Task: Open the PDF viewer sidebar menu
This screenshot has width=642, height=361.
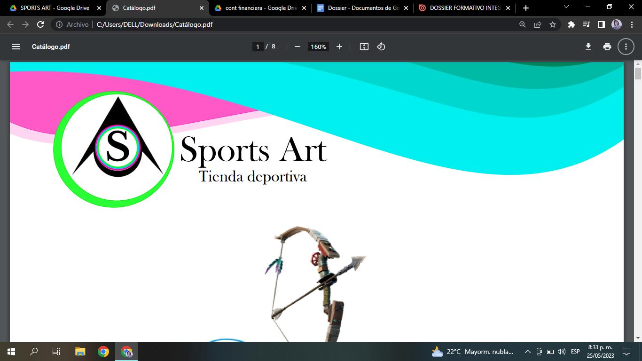Action: (16, 47)
